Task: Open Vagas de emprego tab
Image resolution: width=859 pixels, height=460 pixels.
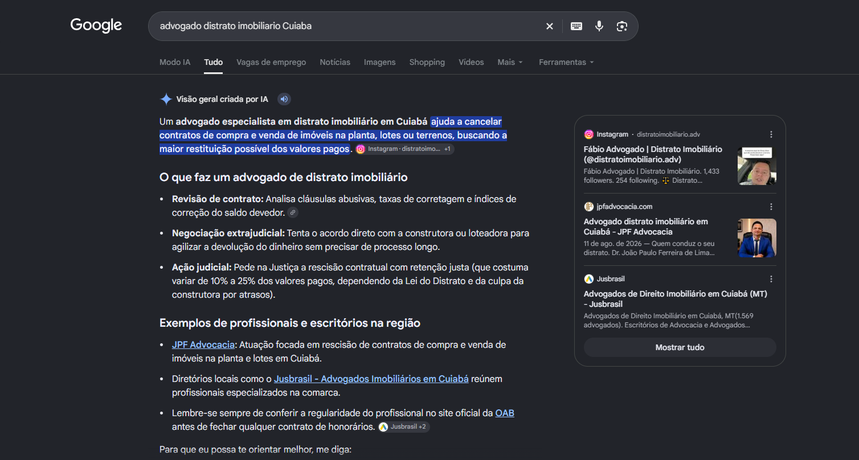Action: pyautogui.click(x=271, y=62)
